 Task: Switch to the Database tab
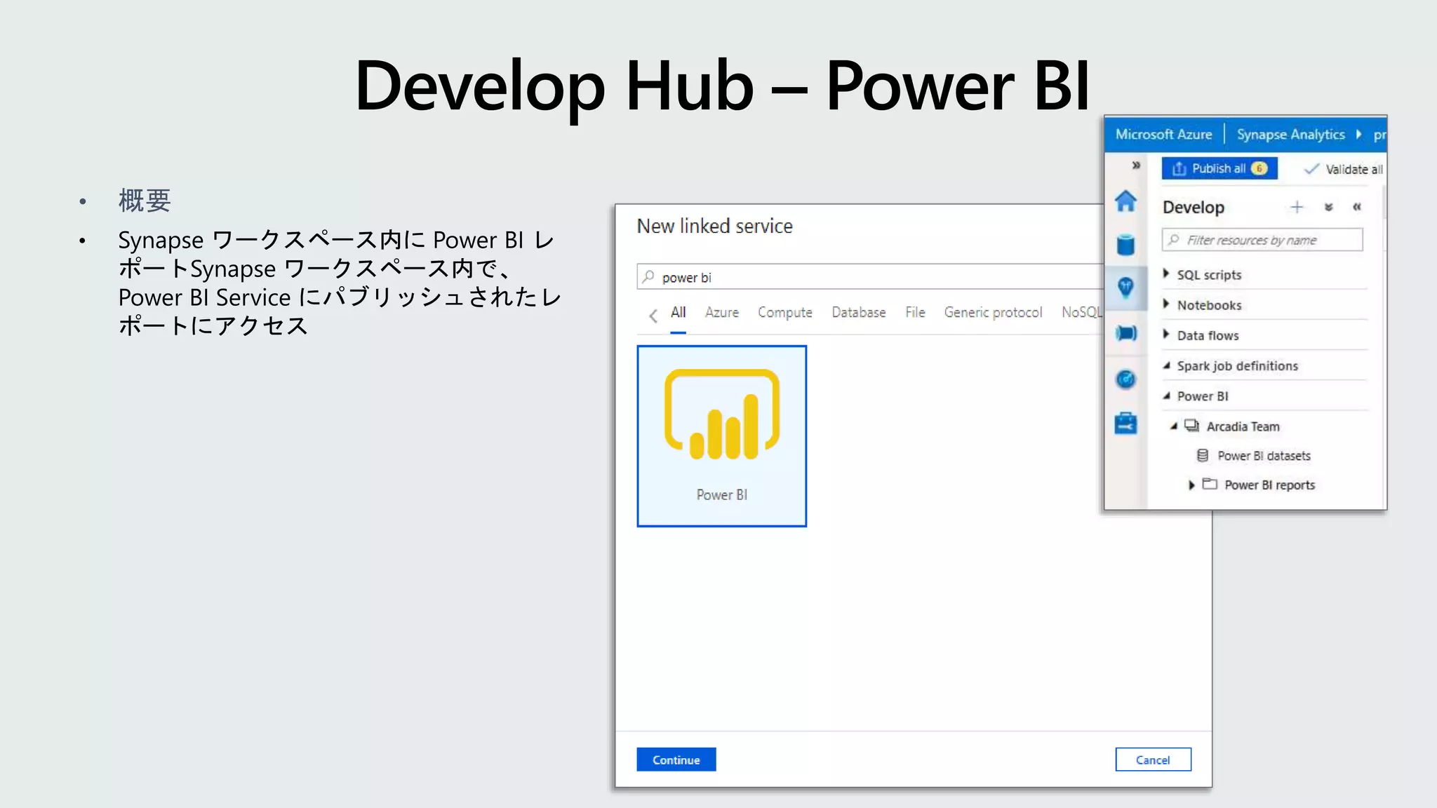858,312
